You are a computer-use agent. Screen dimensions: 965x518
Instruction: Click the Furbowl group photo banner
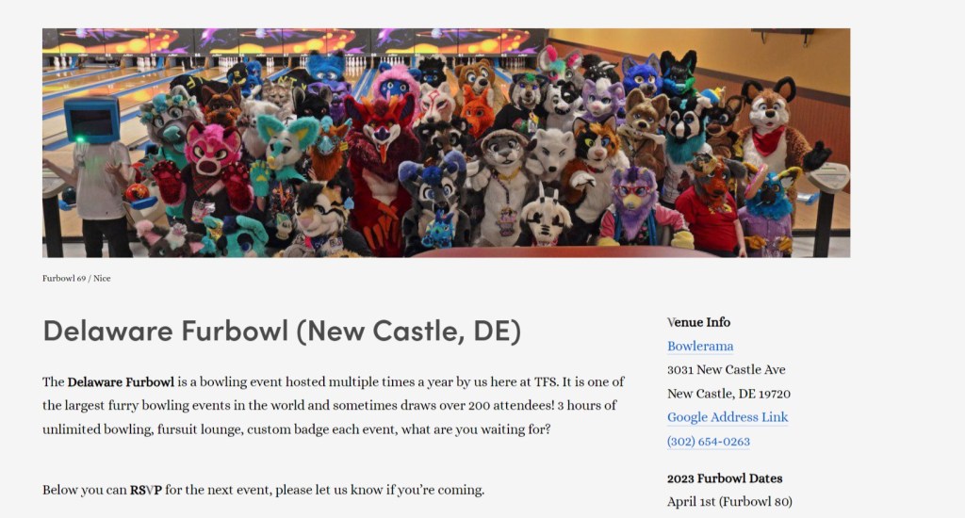446,142
